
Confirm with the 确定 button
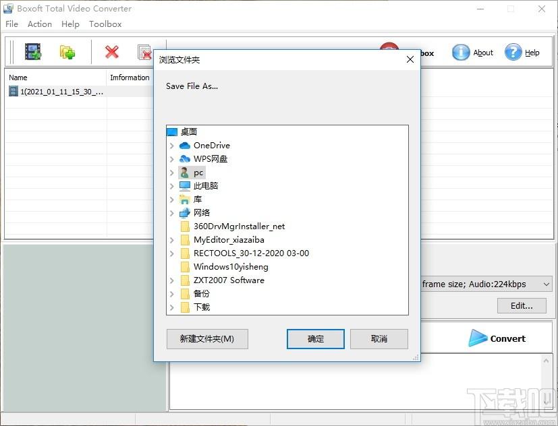click(316, 338)
